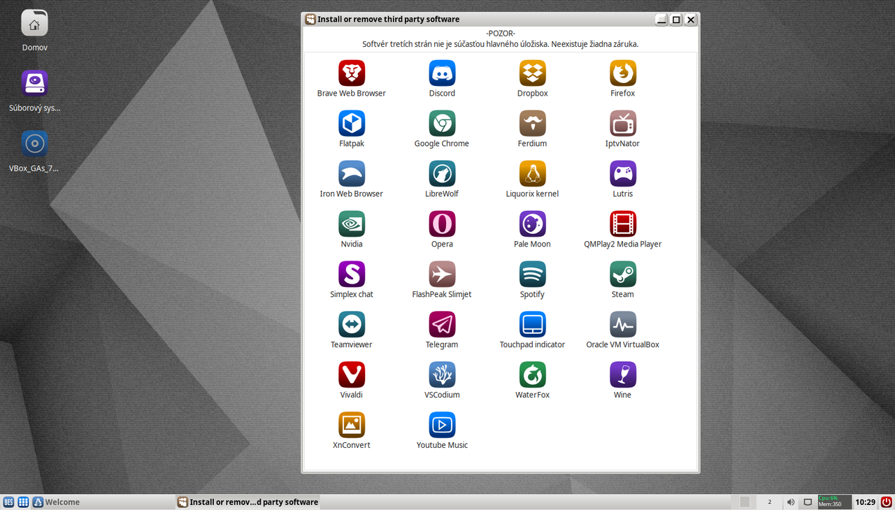895x510 pixels.
Task: Select the Nvidia icon
Action: [x=352, y=224]
